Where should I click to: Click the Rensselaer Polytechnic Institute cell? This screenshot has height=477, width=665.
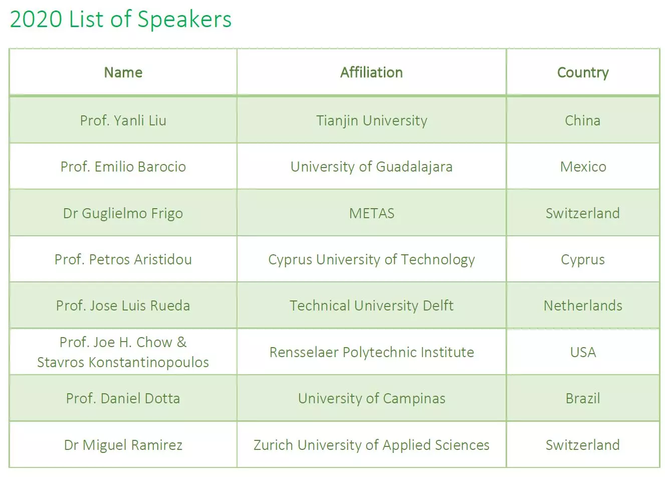pos(372,352)
